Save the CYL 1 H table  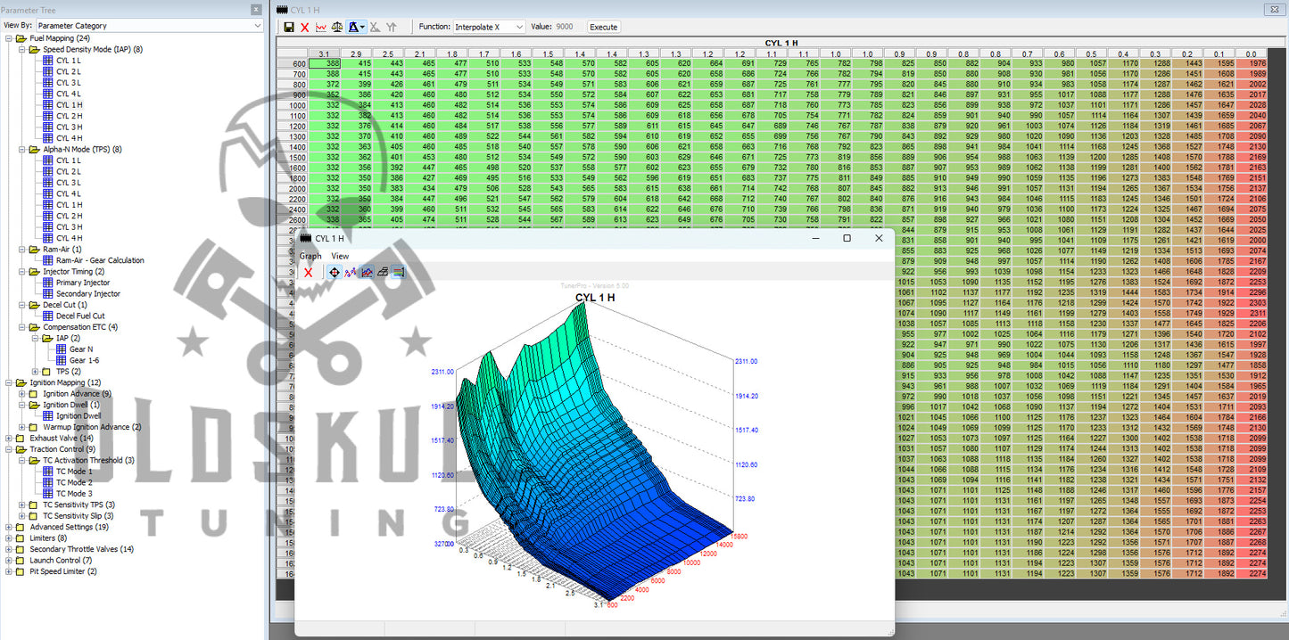pos(289,28)
